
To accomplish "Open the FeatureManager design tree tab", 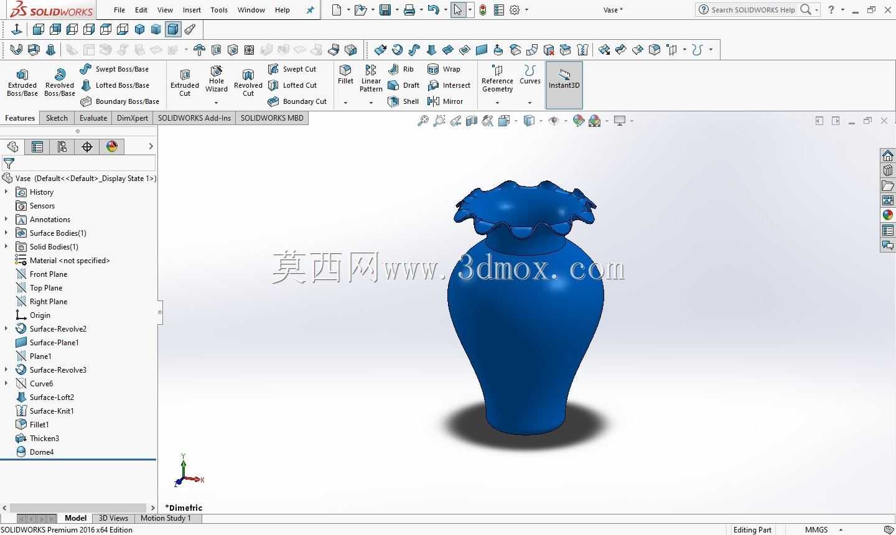I will coord(12,147).
